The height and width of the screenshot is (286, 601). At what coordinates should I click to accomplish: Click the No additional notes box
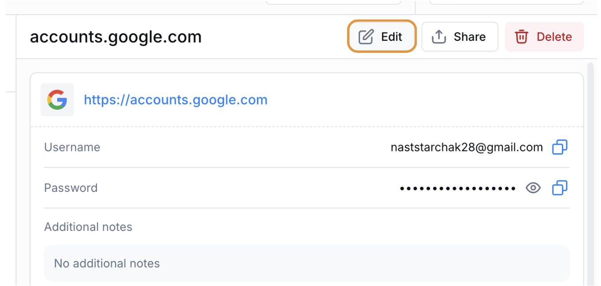tap(307, 263)
